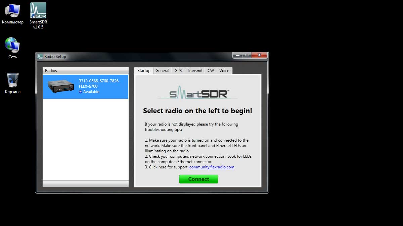Click the blue Available status indicator
The image size is (403, 226).
tap(81, 92)
